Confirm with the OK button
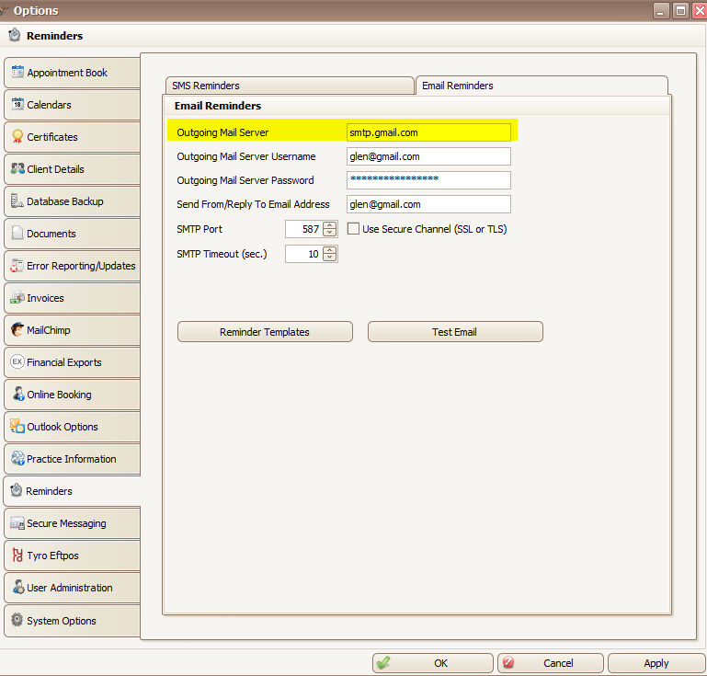The height and width of the screenshot is (676, 707). [433, 663]
